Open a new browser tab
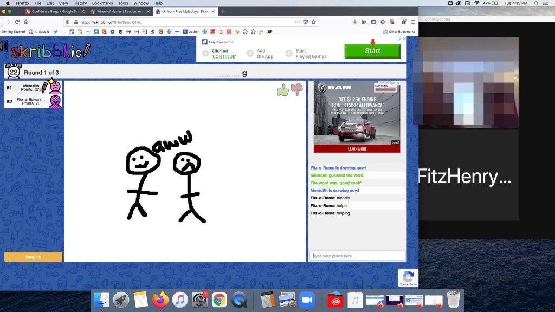The height and width of the screenshot is (312, 555). pos(223,11)
